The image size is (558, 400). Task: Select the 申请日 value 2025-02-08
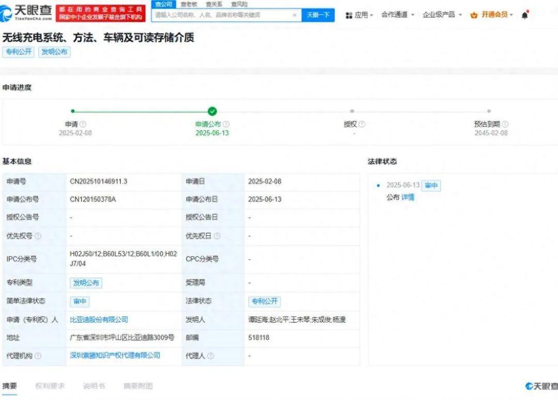tap(265, 181)
